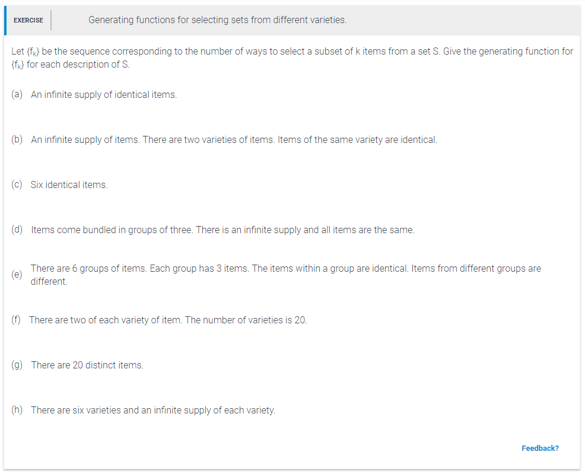585x474 pixels.
Task: Click the (g) part label
Action: click(x=17, y=365)
